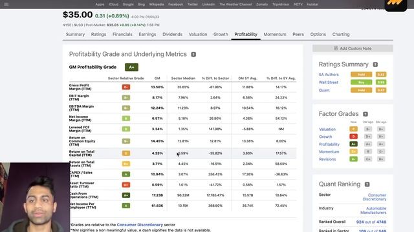The height and width of the screenshot is (232, 414).
Task: Open the Consumer Discretionary sector link in Quant Ranking
Action: pyautogui.click(x=375, y=197)
